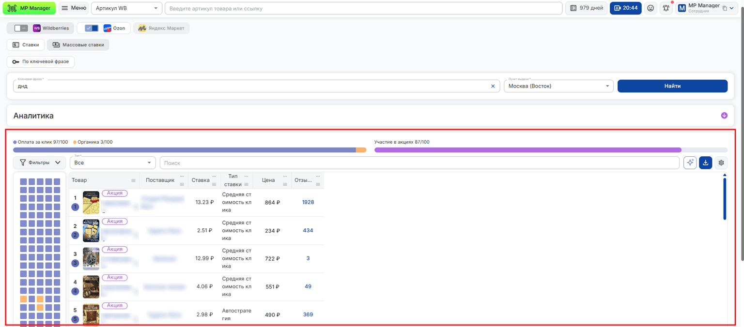This screenshot has height=327, width=744.
Task: Open the 434 reviews link
Action: coord(308,230)
